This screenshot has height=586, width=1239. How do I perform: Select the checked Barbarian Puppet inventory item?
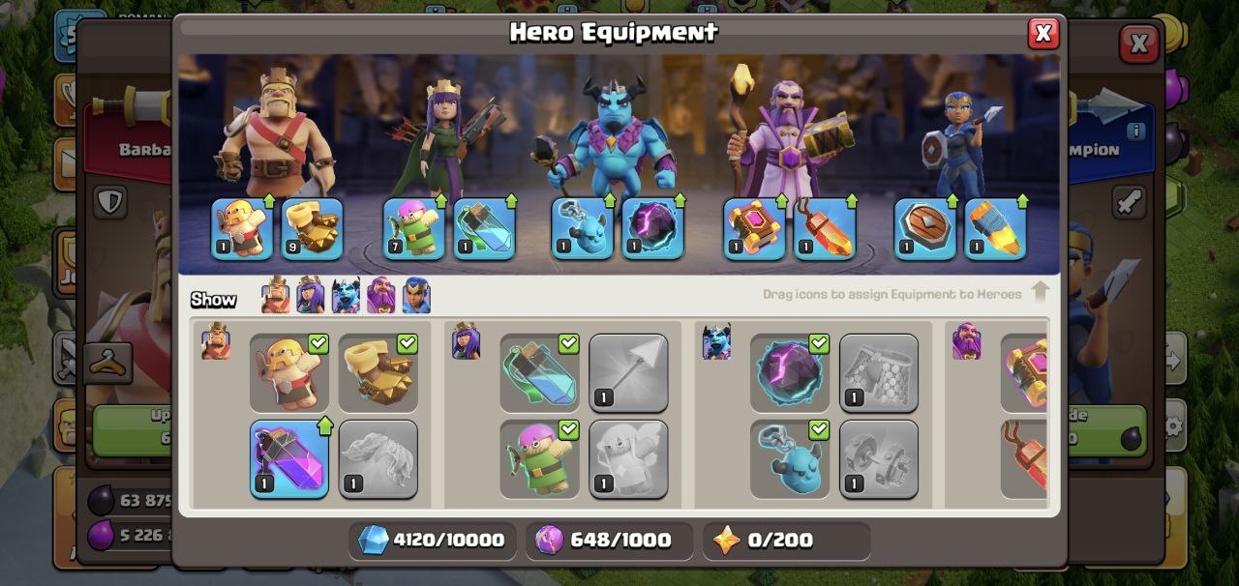pos(289,373)
